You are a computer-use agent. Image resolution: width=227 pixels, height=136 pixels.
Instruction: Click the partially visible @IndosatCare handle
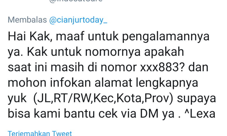click(76, 1)
